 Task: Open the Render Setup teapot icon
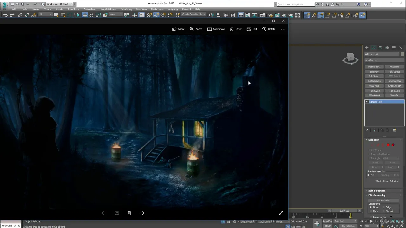coord(270,15)
